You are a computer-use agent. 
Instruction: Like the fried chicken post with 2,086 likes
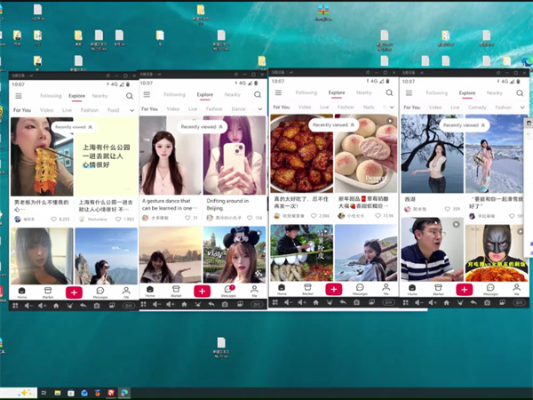314,216
